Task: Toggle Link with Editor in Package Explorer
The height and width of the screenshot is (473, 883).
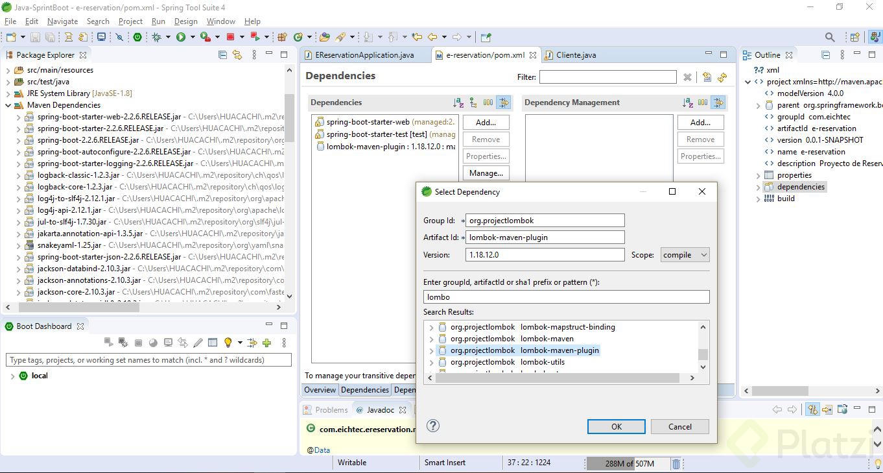Action: pos(237,55)
